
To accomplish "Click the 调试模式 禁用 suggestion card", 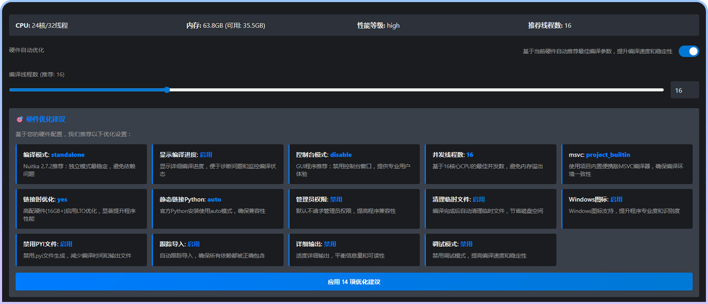I will coord(491,250).
